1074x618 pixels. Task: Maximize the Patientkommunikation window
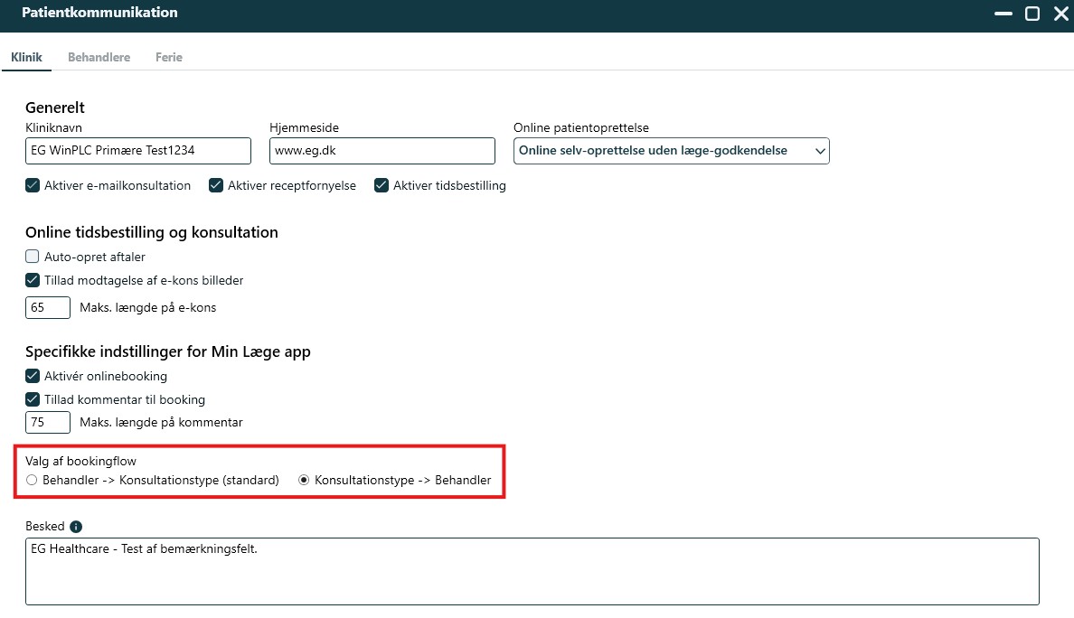click(x=1032, y=14)
